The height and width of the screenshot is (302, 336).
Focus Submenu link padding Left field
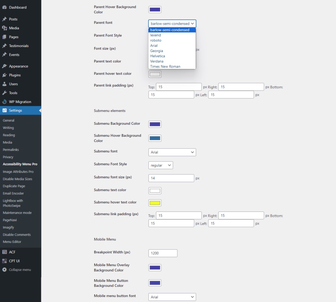(231, 223)
